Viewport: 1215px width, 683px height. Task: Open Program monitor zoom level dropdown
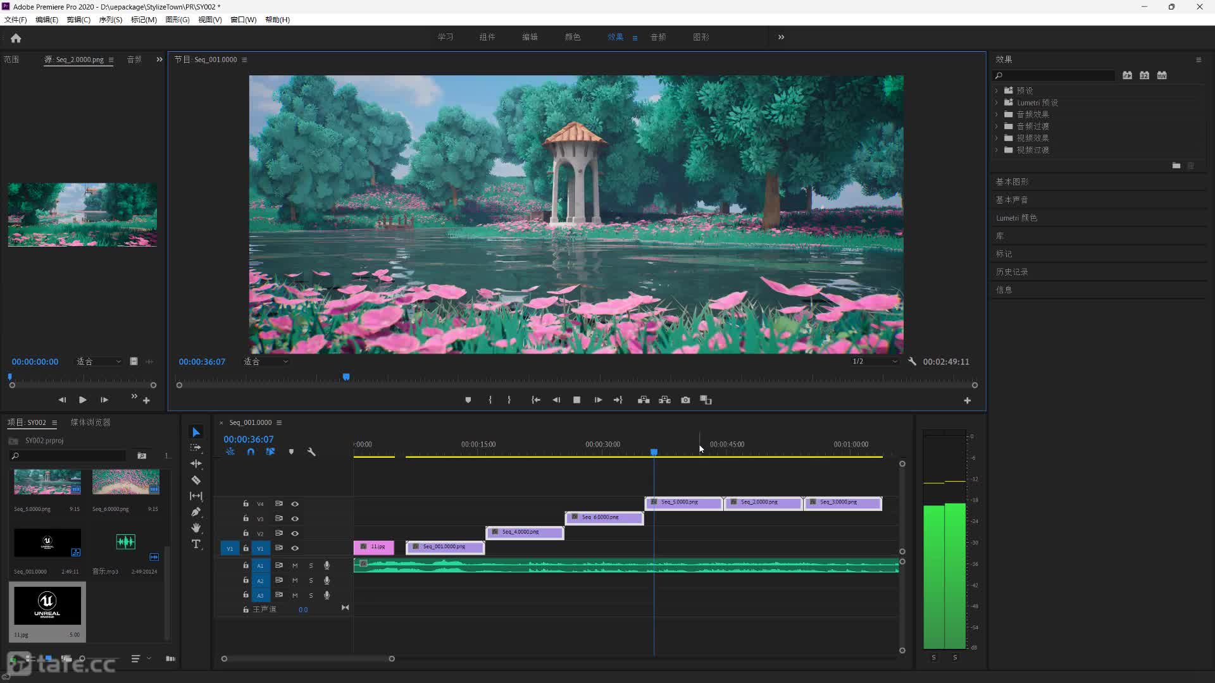pyautogui.click(x=266, y=362)
